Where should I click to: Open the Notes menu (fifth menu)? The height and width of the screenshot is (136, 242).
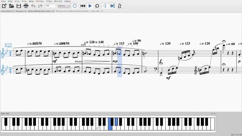pyautogui.click(x=31, y=1)
